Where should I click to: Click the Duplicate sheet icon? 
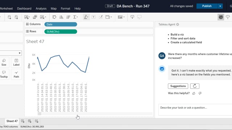pos(35,17)
